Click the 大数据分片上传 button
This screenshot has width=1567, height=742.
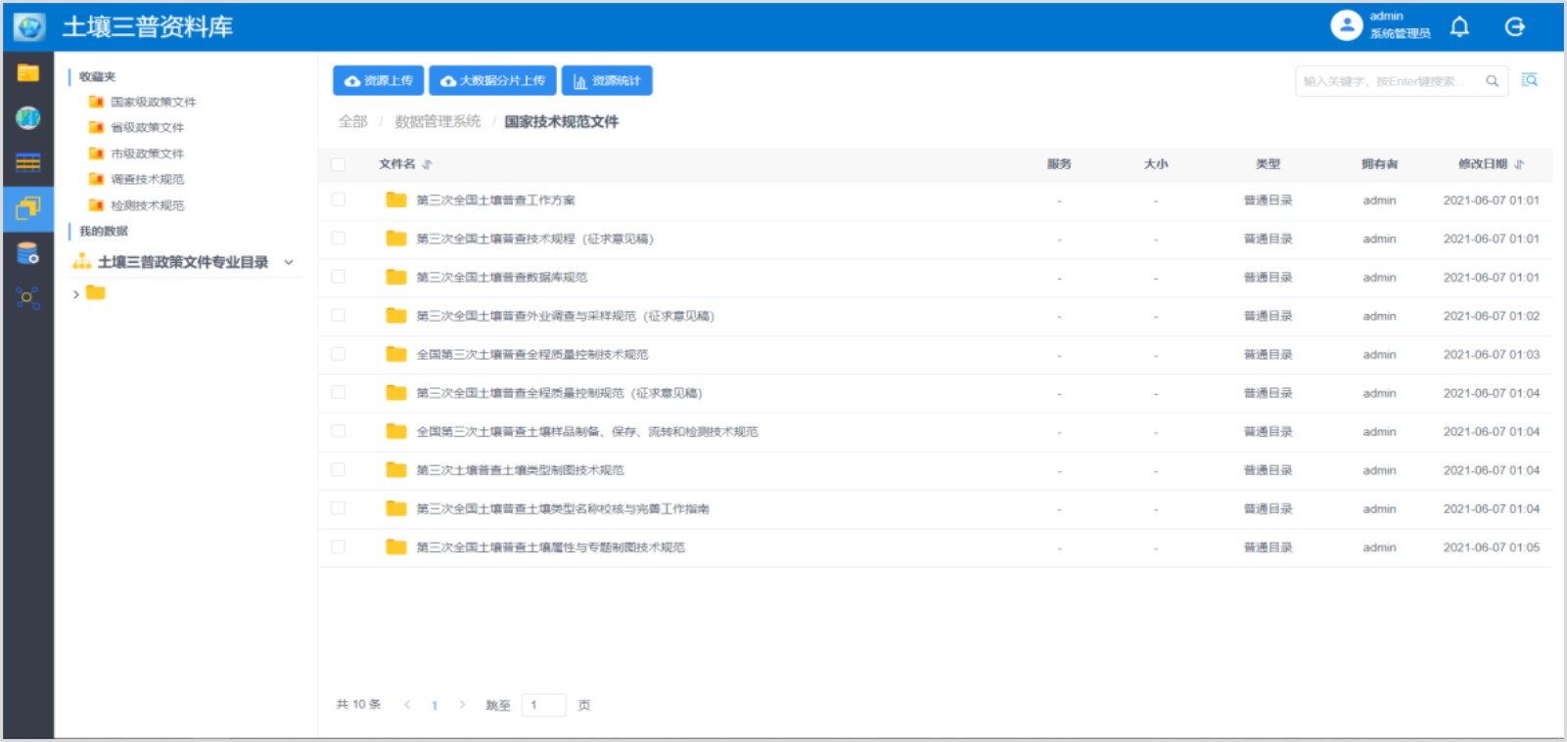point(492,81)
